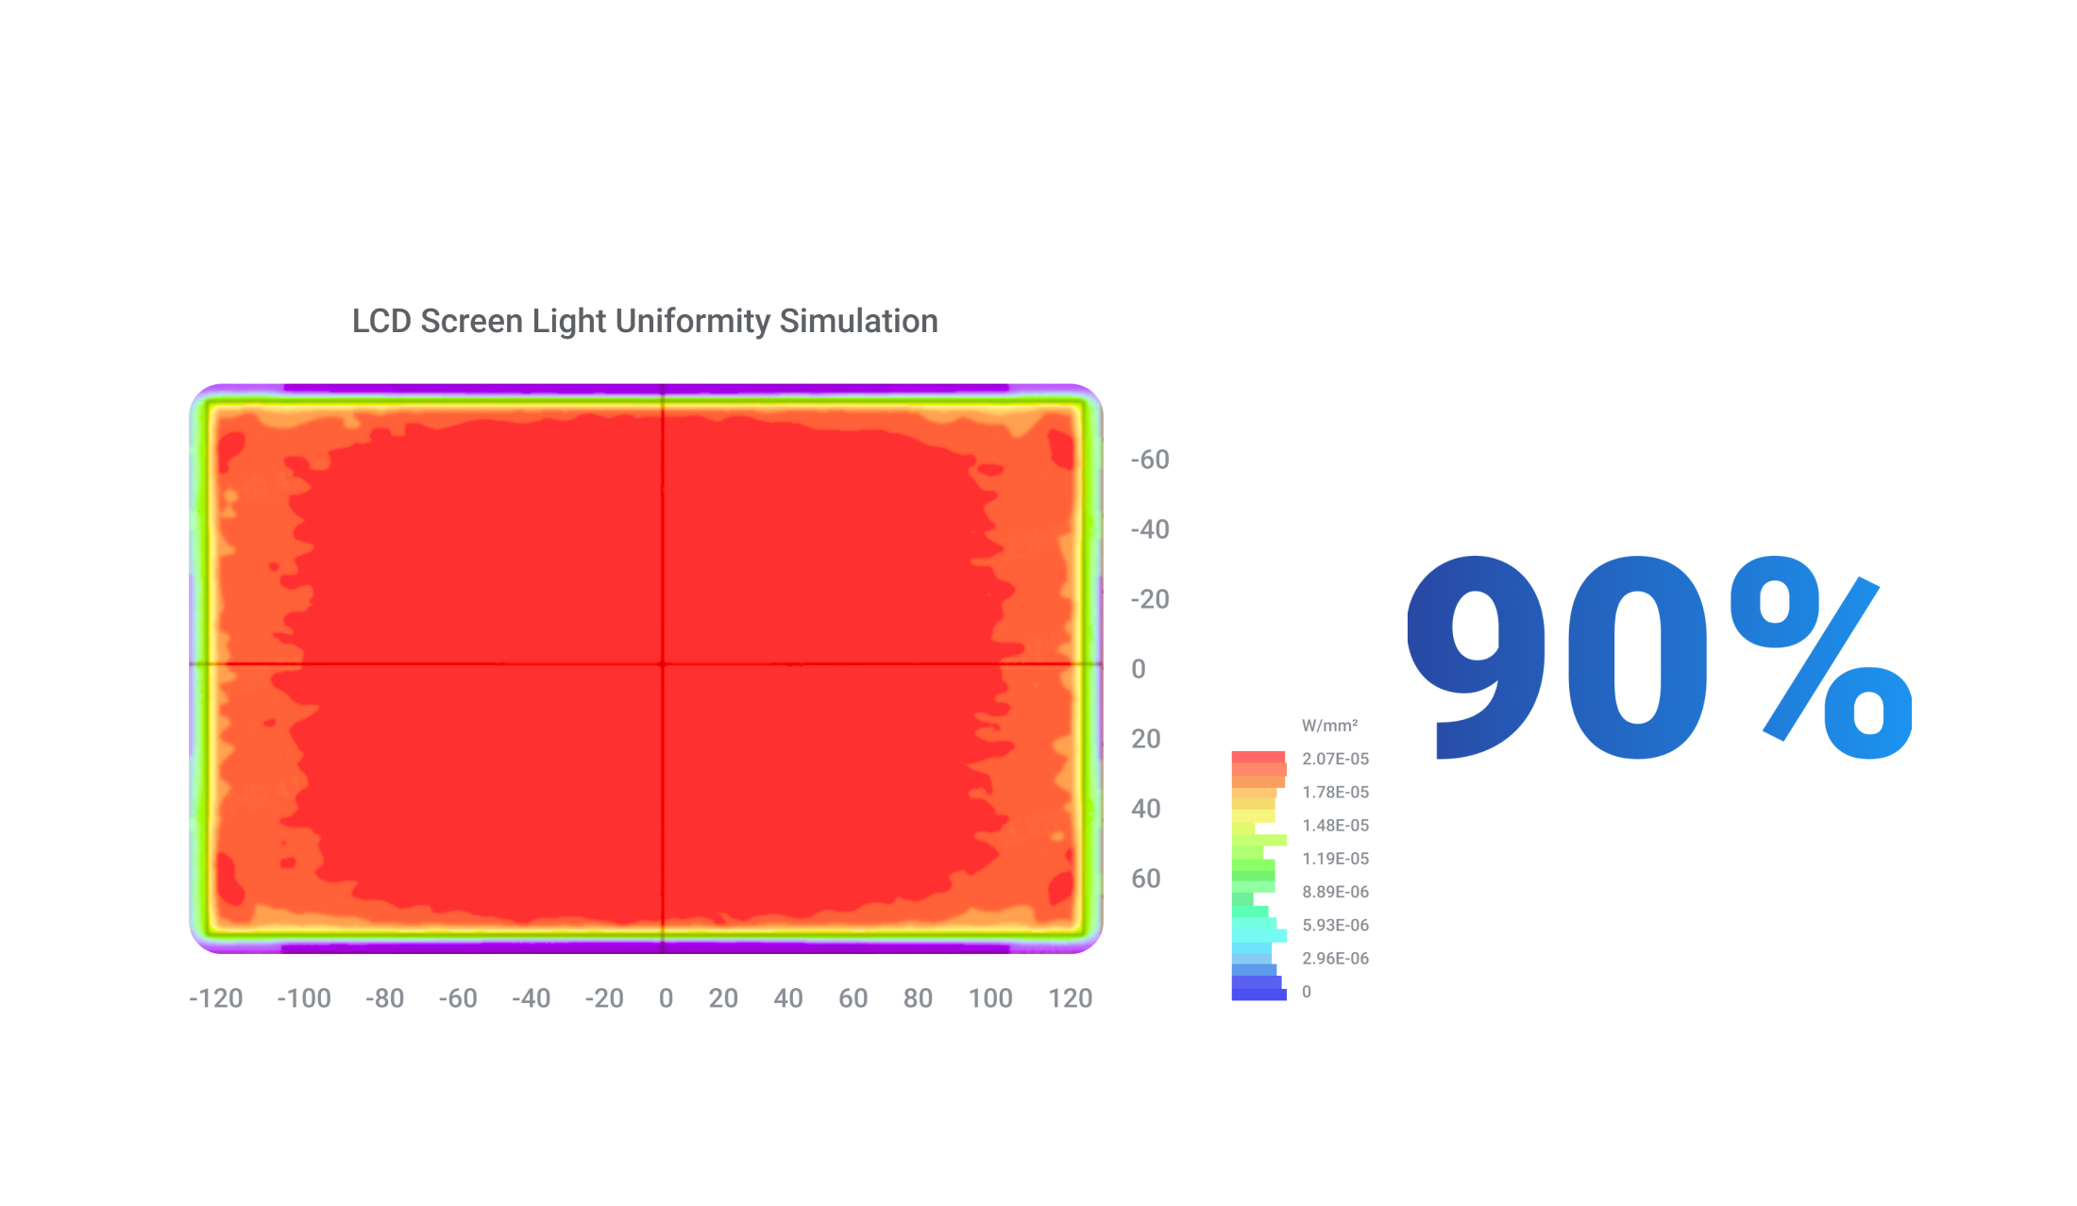
Task: Click the crosshair intersection at origin
Action: pyautogui.click(x=664, y=663)
